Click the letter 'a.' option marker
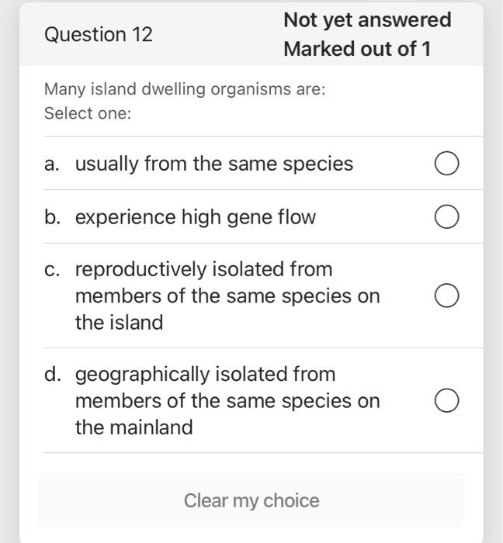This screenshot has width=503, height=543. [x=52, y=164]
